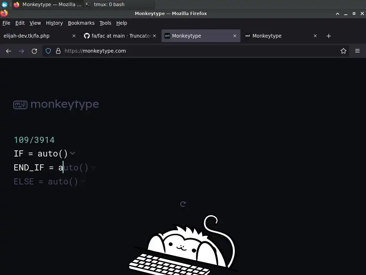Close the fa/fac at main GitHub tab
The width and height of the screenshot is (366, 275).
pos(154,36)
